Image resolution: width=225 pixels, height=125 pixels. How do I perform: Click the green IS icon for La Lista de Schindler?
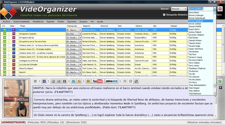(4, 64)
